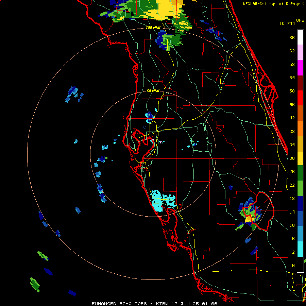Click the navy blue legend swatch
The width and height of the screenshot is (306, 306).
click(300, 204)
